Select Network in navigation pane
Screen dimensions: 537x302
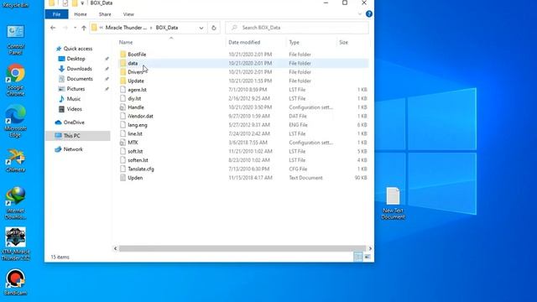click(73, 149)
